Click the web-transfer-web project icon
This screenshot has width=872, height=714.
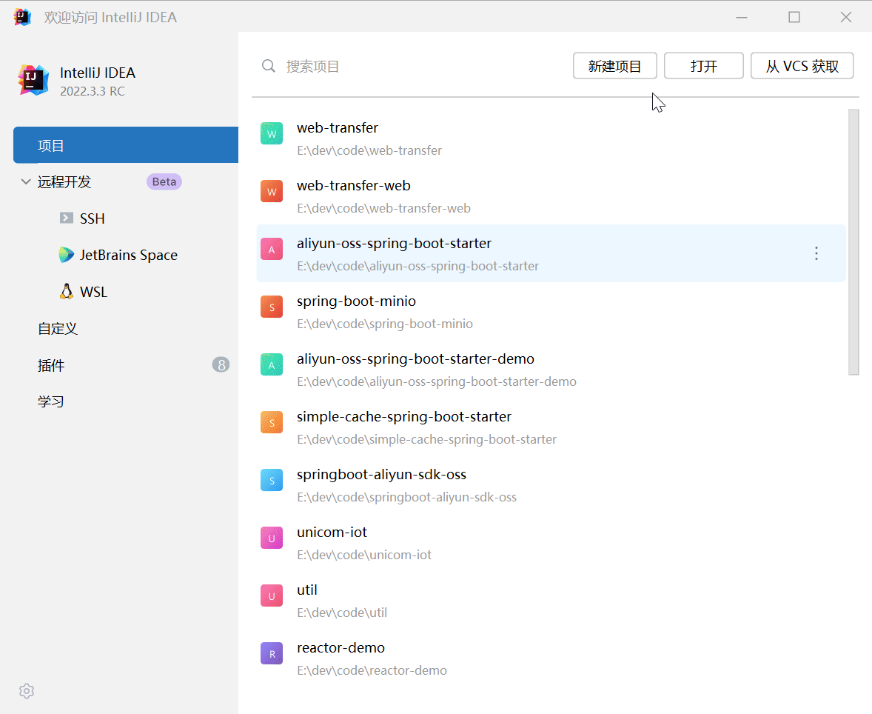(272, 191)
